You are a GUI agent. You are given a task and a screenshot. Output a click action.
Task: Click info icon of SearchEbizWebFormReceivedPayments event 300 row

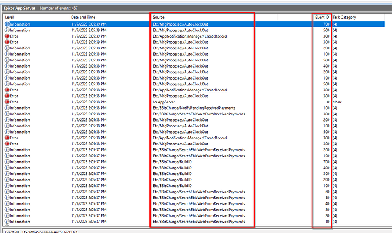(x=7, y=114)
